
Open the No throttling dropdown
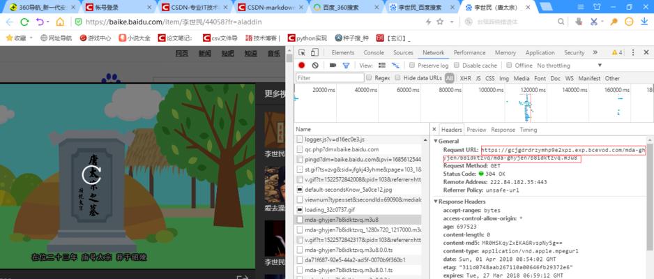click(570, 66)
